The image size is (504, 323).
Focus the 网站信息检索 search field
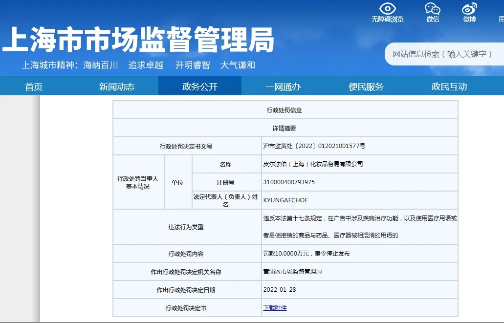(x=444, y=54)
